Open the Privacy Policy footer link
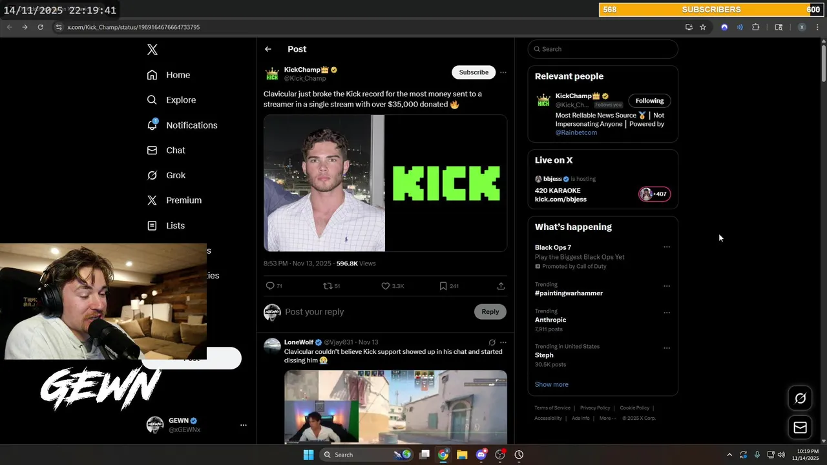827x465 pixels. [595, 408]
